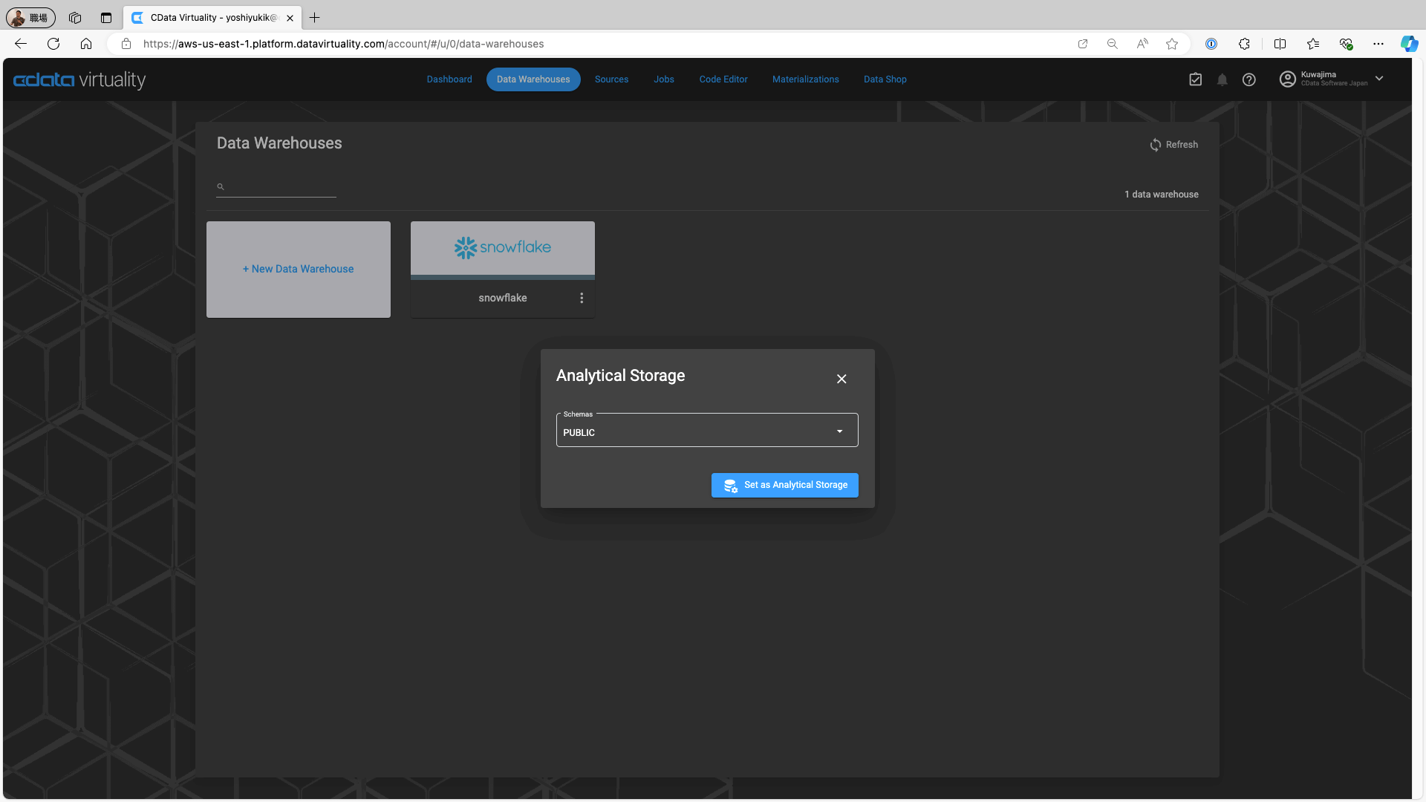Click + New Data Warehouse card
Screen dimensions: 1426x802
click(x=298, y=269)
